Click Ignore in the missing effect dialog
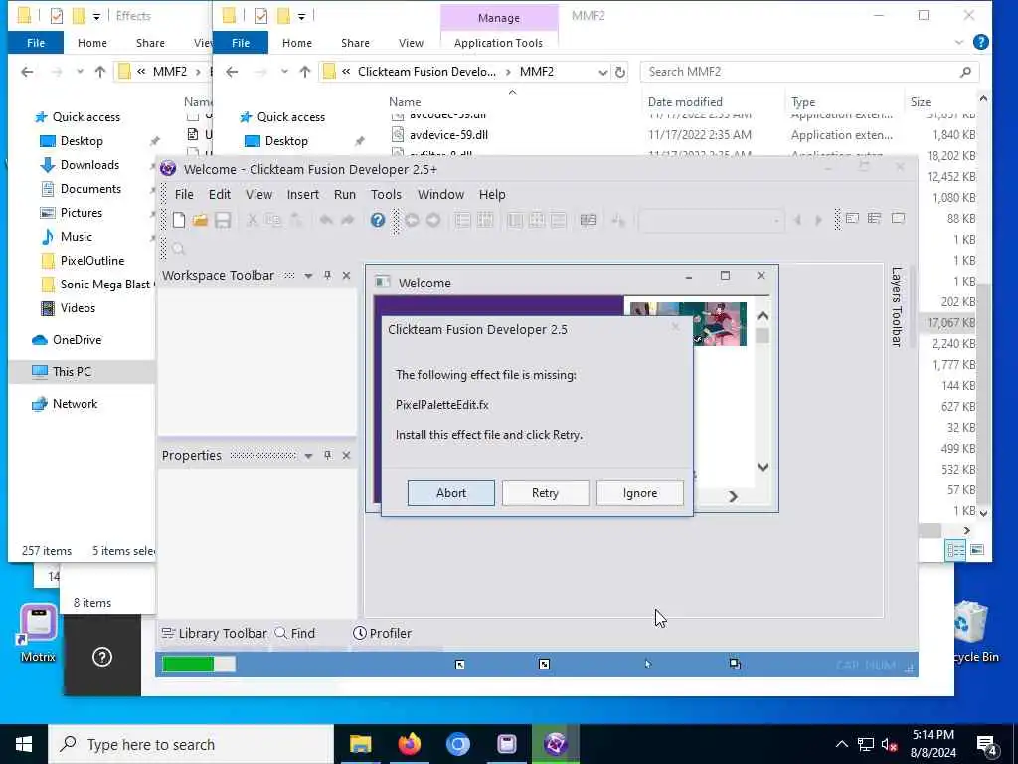1018x764 pixels. point(640,493)
